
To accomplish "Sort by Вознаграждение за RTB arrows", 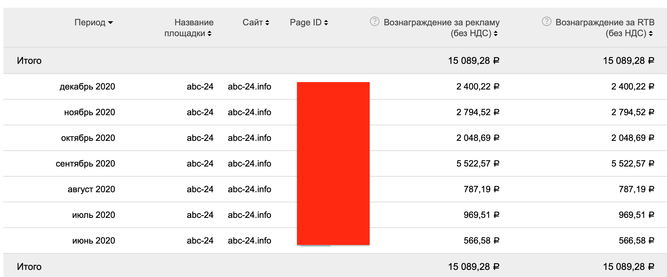I will tap(651, 33).
